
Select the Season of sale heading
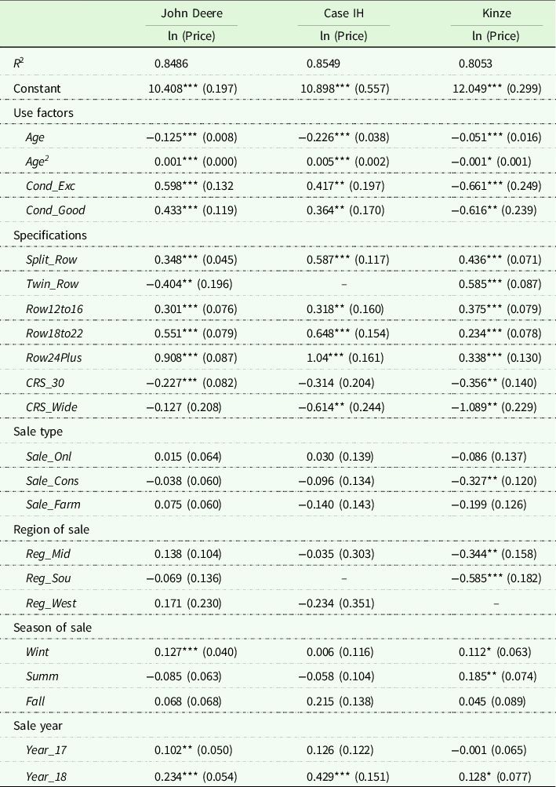point(53,626)
